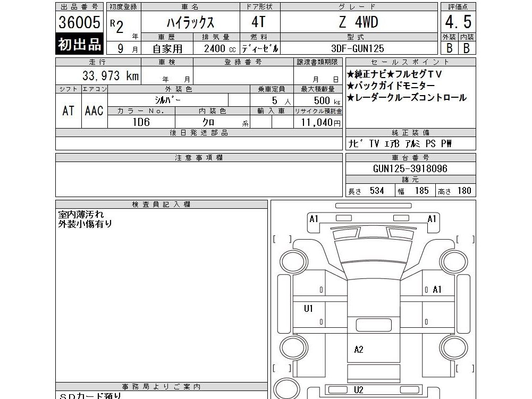532x399 pixels.
Task: Click interior color クロ
Action: click(x=208, y=122)
